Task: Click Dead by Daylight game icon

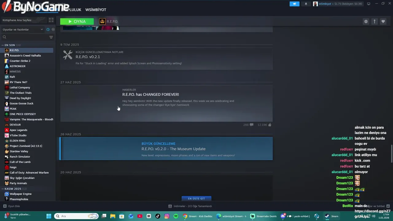Action: pyautogui.click(x=7, y=98)
